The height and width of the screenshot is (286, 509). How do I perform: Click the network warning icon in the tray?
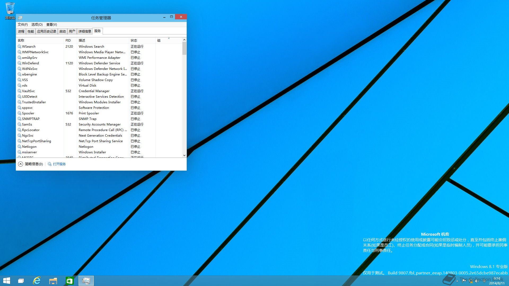(x=471, y=281)
